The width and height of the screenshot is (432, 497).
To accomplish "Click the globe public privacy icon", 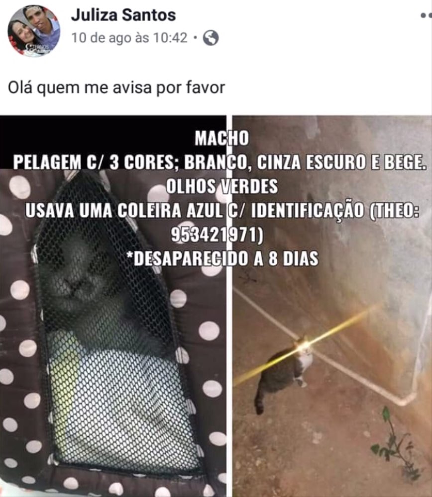I will tap(211, 38).
